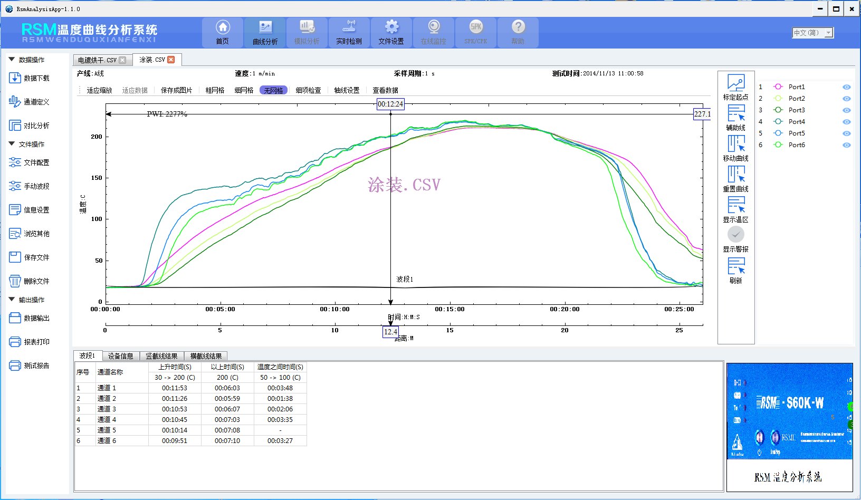The height and width of the screenshot is (500, 861).
Task: Click 保存成图片 button
Action: (176, 90)
